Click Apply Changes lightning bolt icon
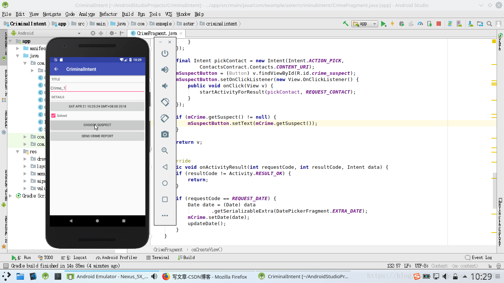Screen dimensions: 504x283 click(x=392, y=24)
